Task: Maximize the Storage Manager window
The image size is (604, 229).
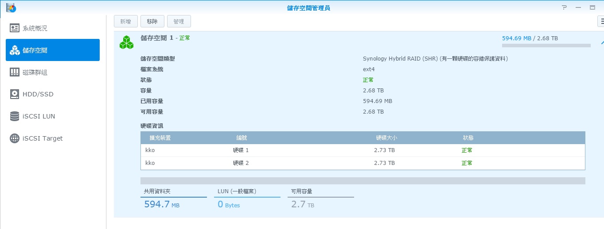Action: pos(592,8)
